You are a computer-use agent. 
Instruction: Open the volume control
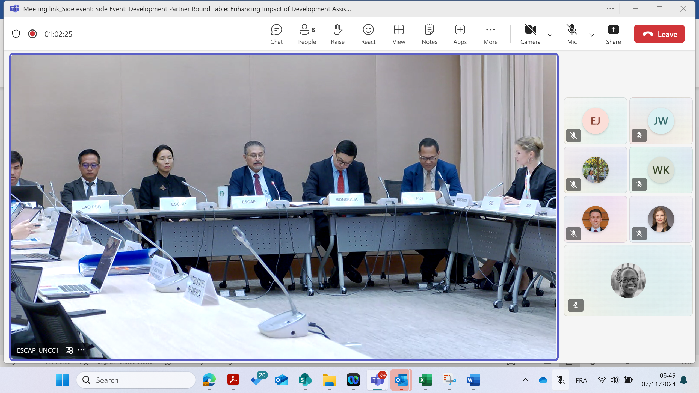pos(614,380)
